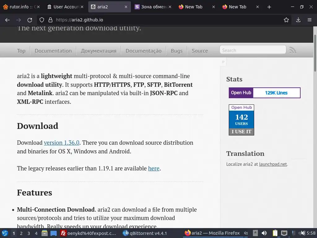Screen dimensions: 317x238
Task: Click the Stats sidebar heading
Action: [x=234, y=79]
